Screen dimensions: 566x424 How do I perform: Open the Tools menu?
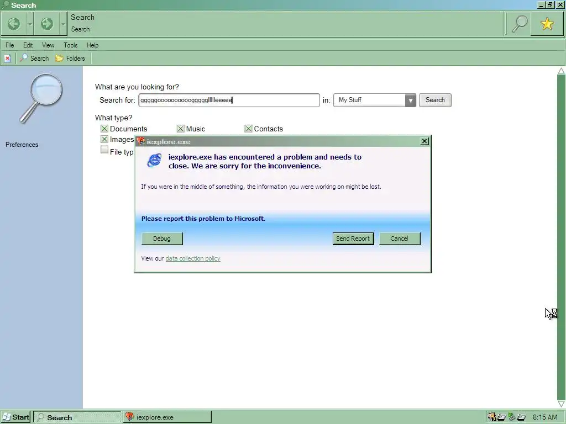(70, 45)
